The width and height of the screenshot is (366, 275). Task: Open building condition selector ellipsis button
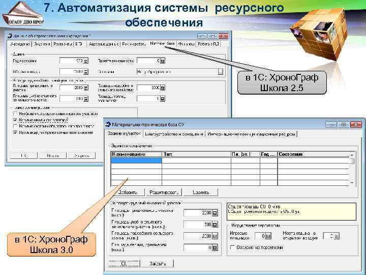click(x=220, y=72)
